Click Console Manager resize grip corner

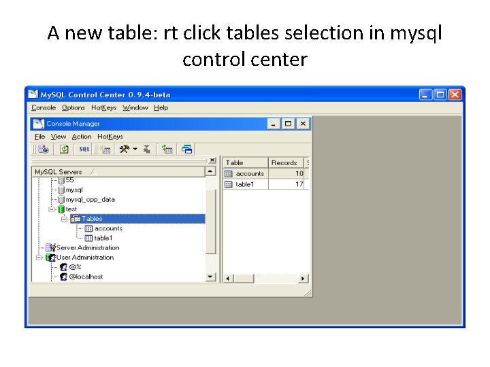point(308,293)
